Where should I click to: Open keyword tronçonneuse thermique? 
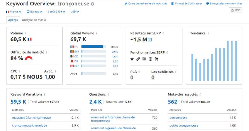30,126
